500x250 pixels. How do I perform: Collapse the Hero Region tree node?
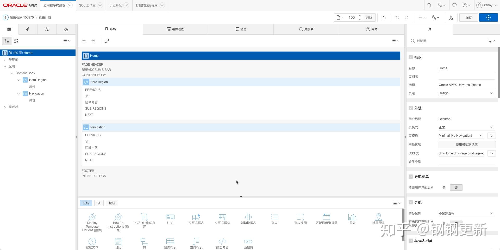click(x=18, y=80)
